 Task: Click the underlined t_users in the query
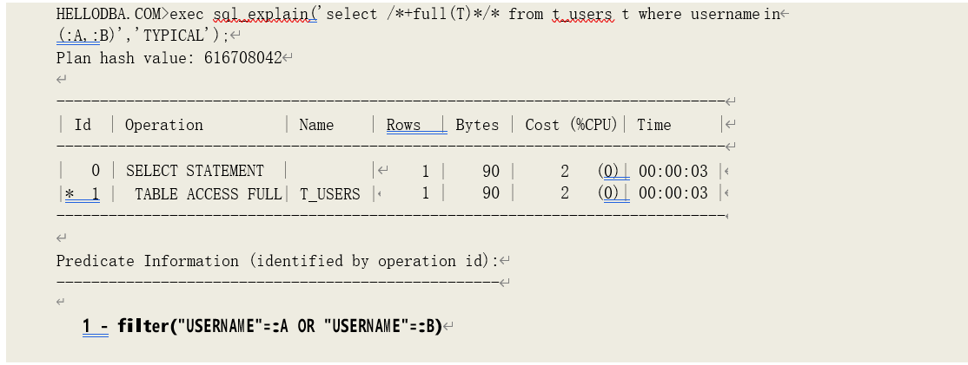[582, 15]
